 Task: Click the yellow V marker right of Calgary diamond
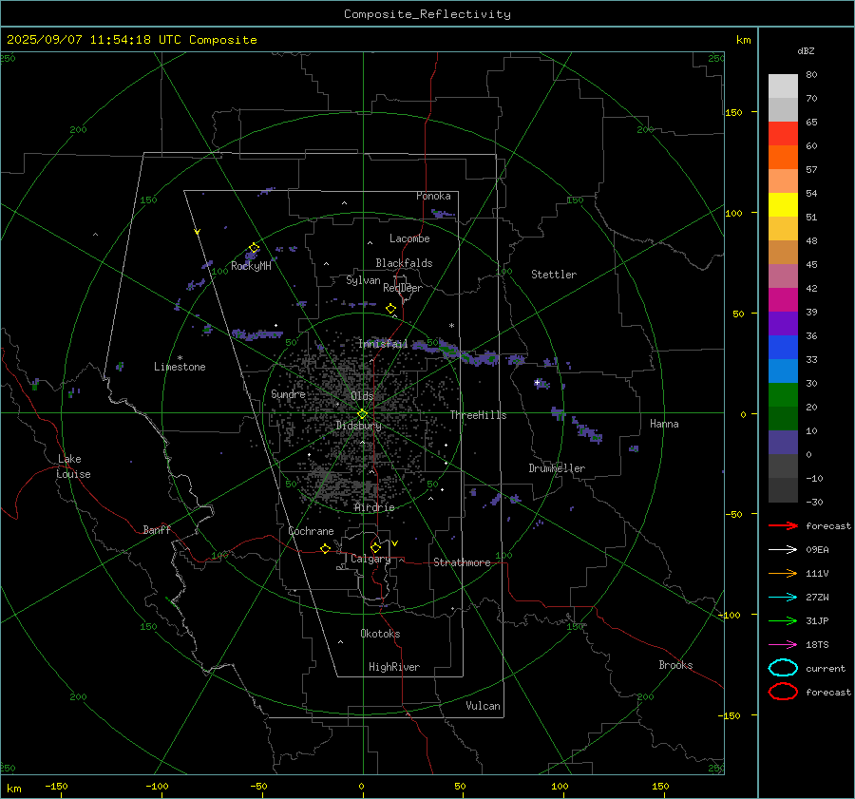395,543
